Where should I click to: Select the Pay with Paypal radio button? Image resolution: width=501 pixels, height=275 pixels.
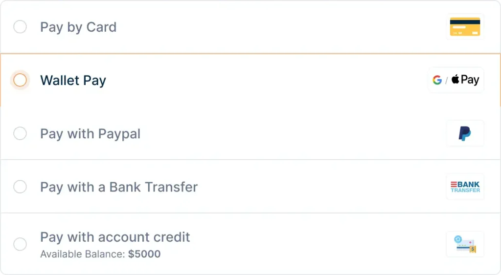(x=20, y=133)
